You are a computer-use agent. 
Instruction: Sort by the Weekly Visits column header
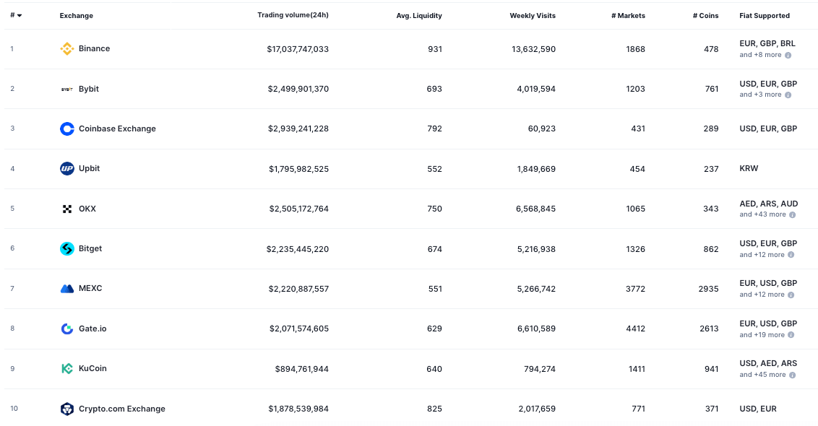[533, 15]
